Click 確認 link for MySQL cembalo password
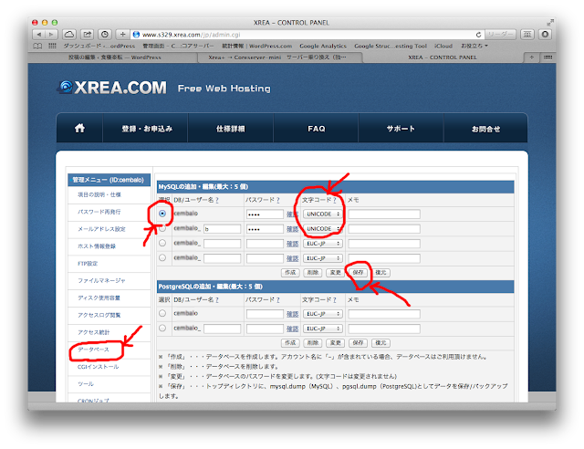 pos(292,214)
